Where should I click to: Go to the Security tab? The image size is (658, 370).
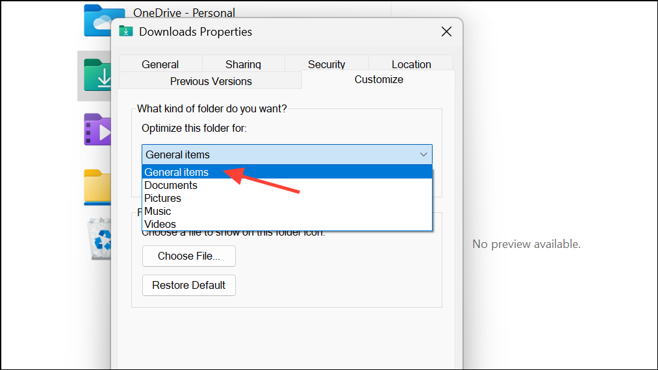tap(326, 64)
